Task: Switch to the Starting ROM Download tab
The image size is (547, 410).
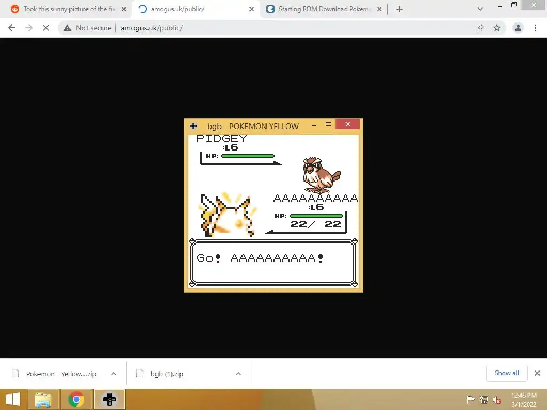Action: pyautogui.click(x=324, y=9)
